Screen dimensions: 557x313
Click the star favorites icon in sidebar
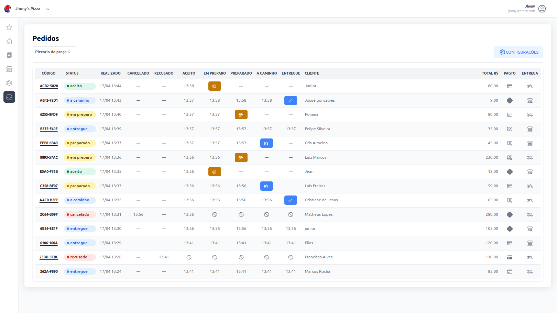pyautogui.click(x=9, y=27)
